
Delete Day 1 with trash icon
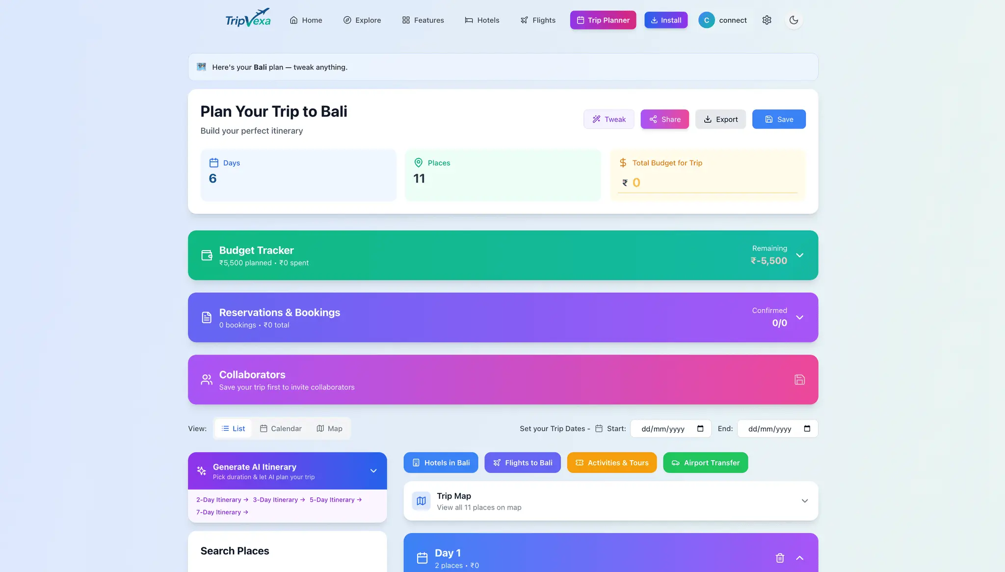[x=780, y=558]
